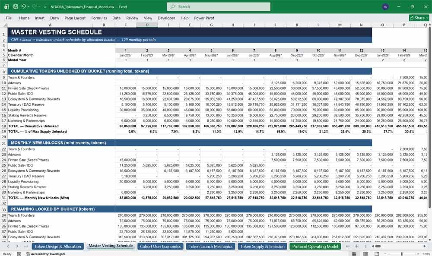Click the Search box in title bar
432x256 pixels.
[219, 6]
